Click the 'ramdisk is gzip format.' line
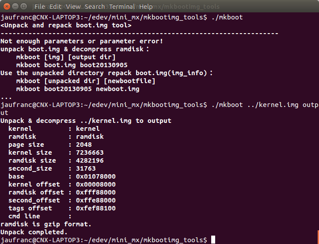This screenshot has height=244, width=319. (46, 224)
